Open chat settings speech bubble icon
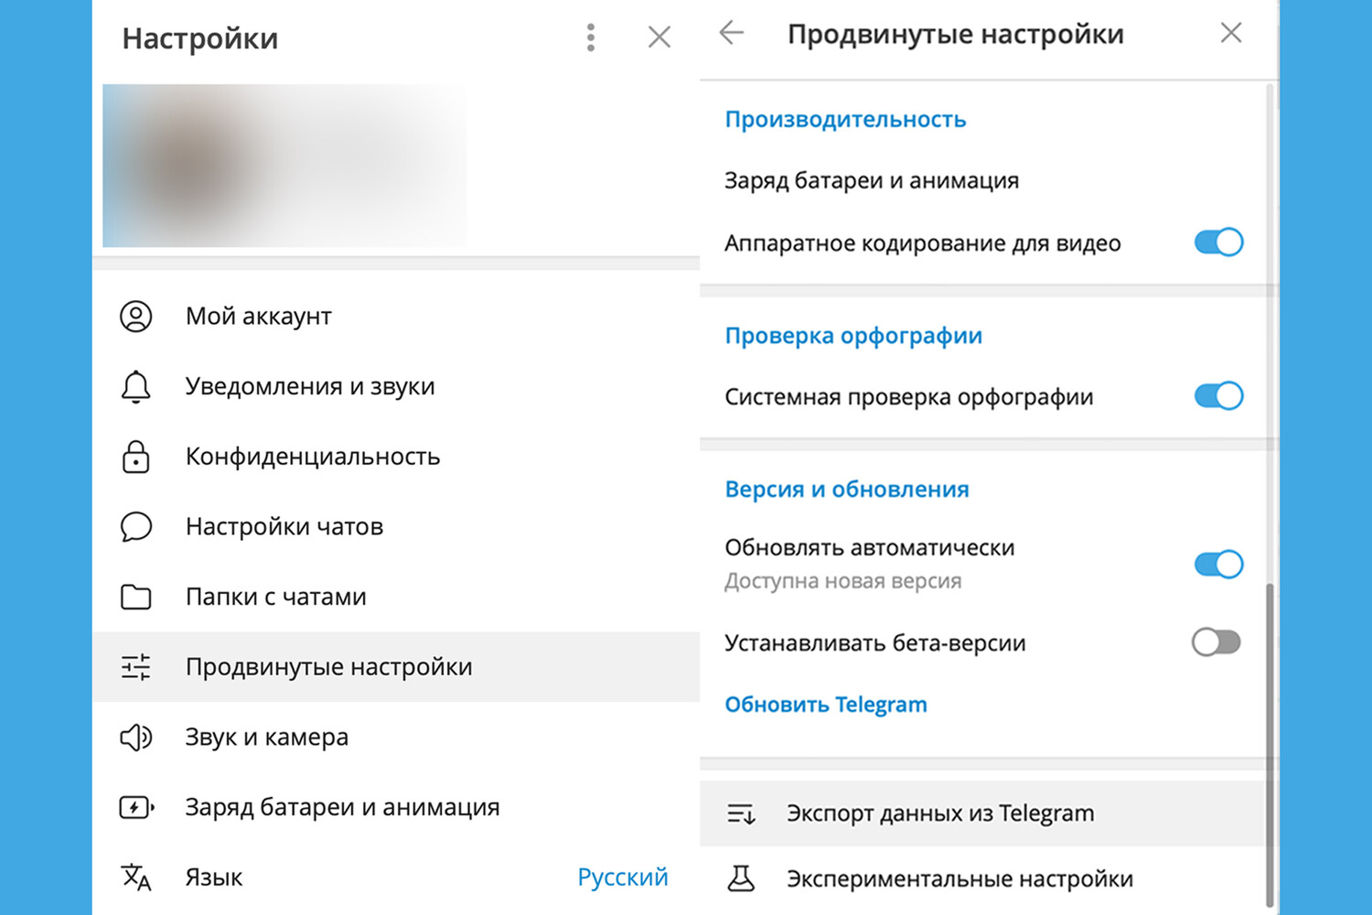 (x=136, y=527)
